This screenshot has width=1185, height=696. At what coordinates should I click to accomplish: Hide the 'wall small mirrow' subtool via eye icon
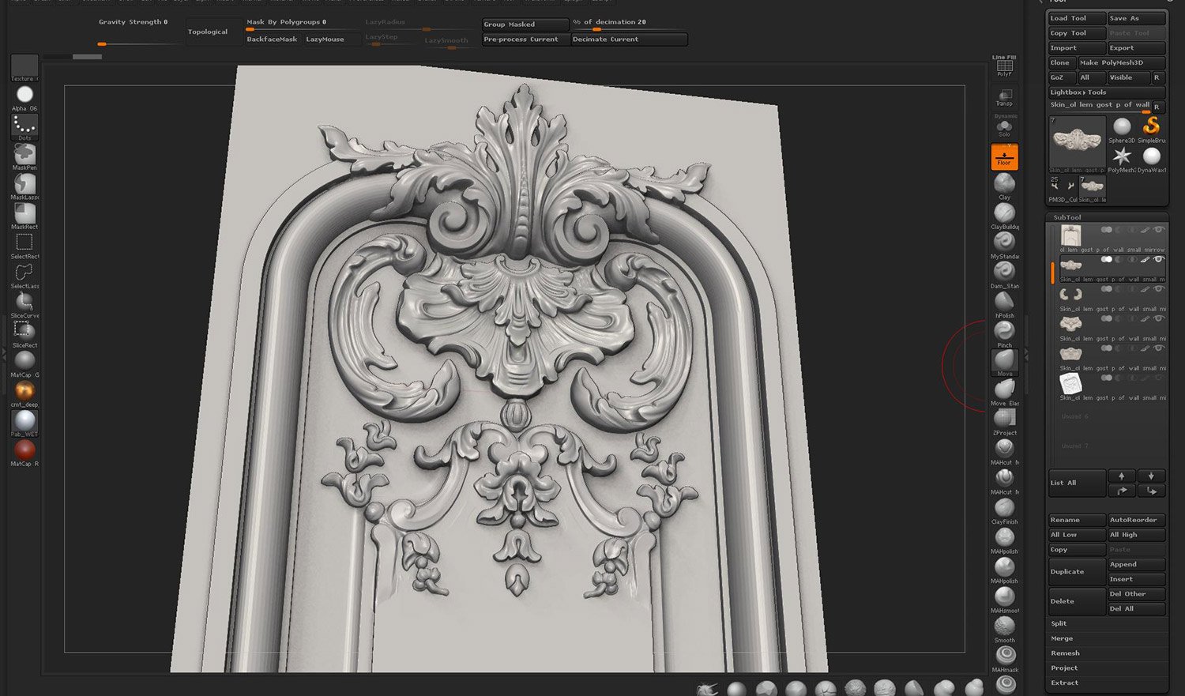pos(1158,230)
